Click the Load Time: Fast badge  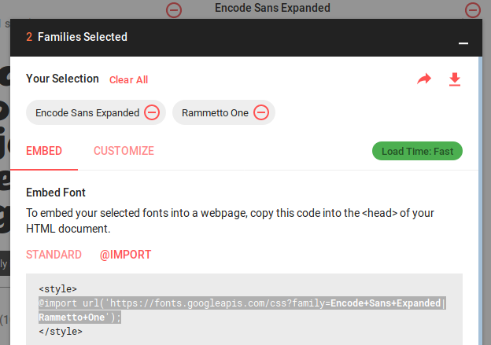(417, 151)
